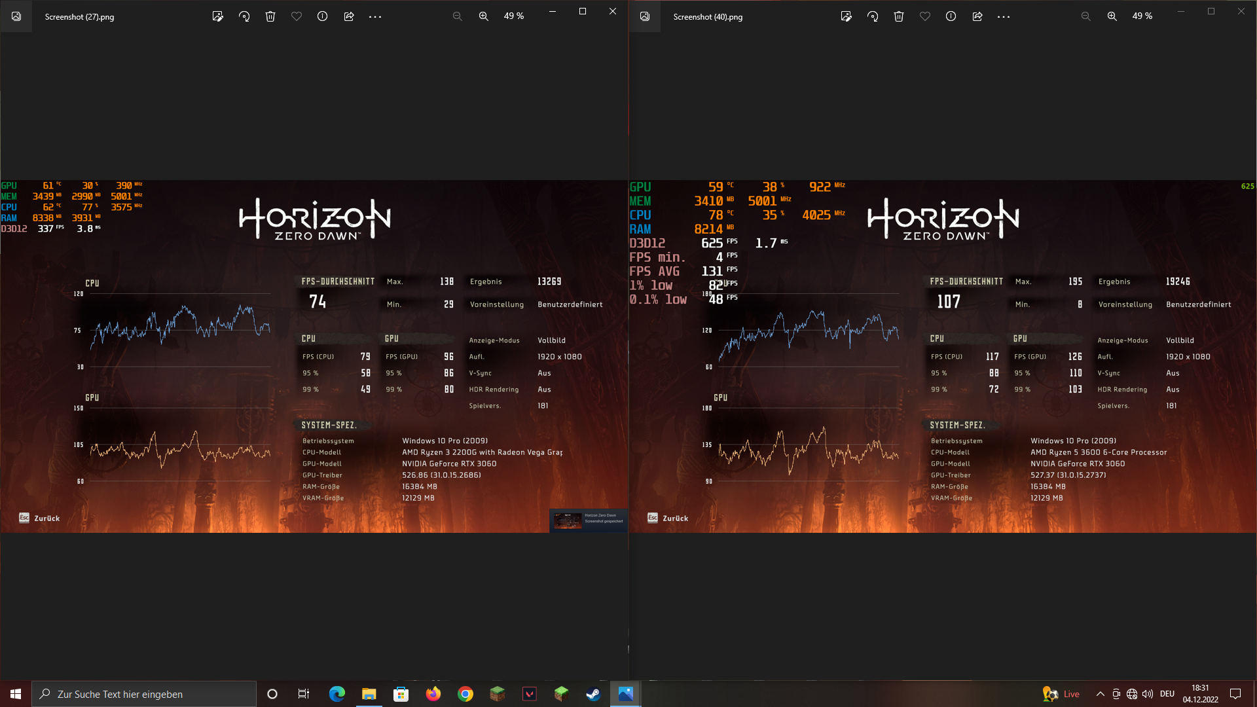Share Screenshot (27).png
Image resolution: width=1257 pixels, height=707 pixels.
[349, 16]
